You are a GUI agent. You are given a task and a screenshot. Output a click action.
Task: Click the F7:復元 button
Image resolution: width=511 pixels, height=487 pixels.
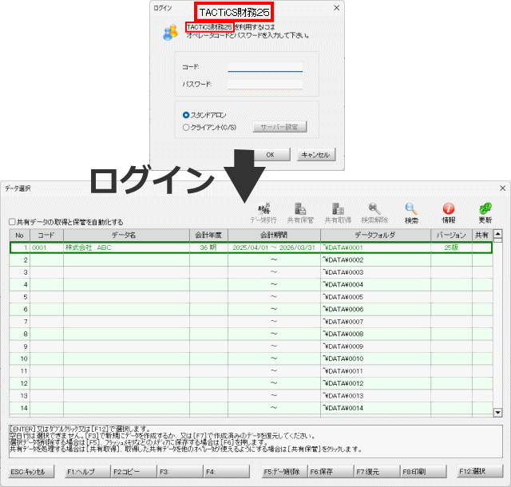(377, 472)
